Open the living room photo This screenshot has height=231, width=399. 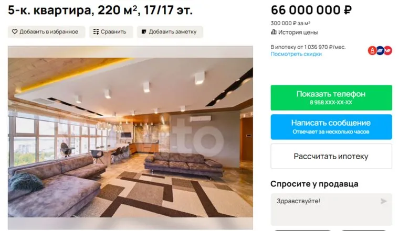[x=130, y=137]
